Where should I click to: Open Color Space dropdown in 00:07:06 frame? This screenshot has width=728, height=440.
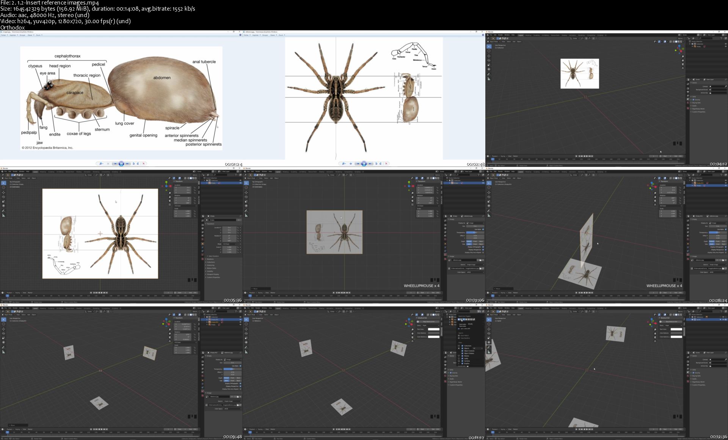coord(475,272)
